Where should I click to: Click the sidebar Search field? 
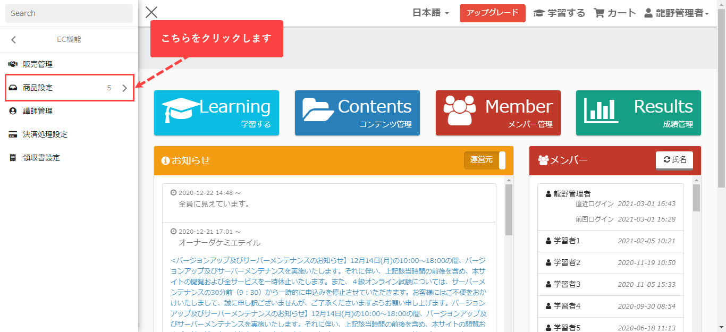(x=69, y=13)
